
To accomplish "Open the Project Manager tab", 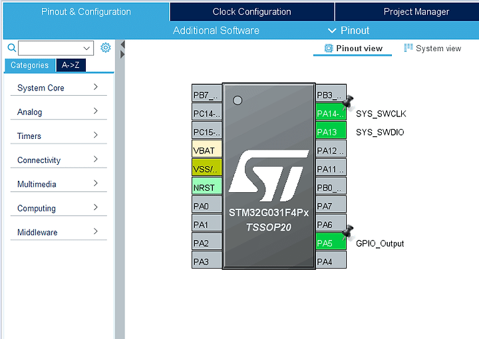I will (407, 11).
